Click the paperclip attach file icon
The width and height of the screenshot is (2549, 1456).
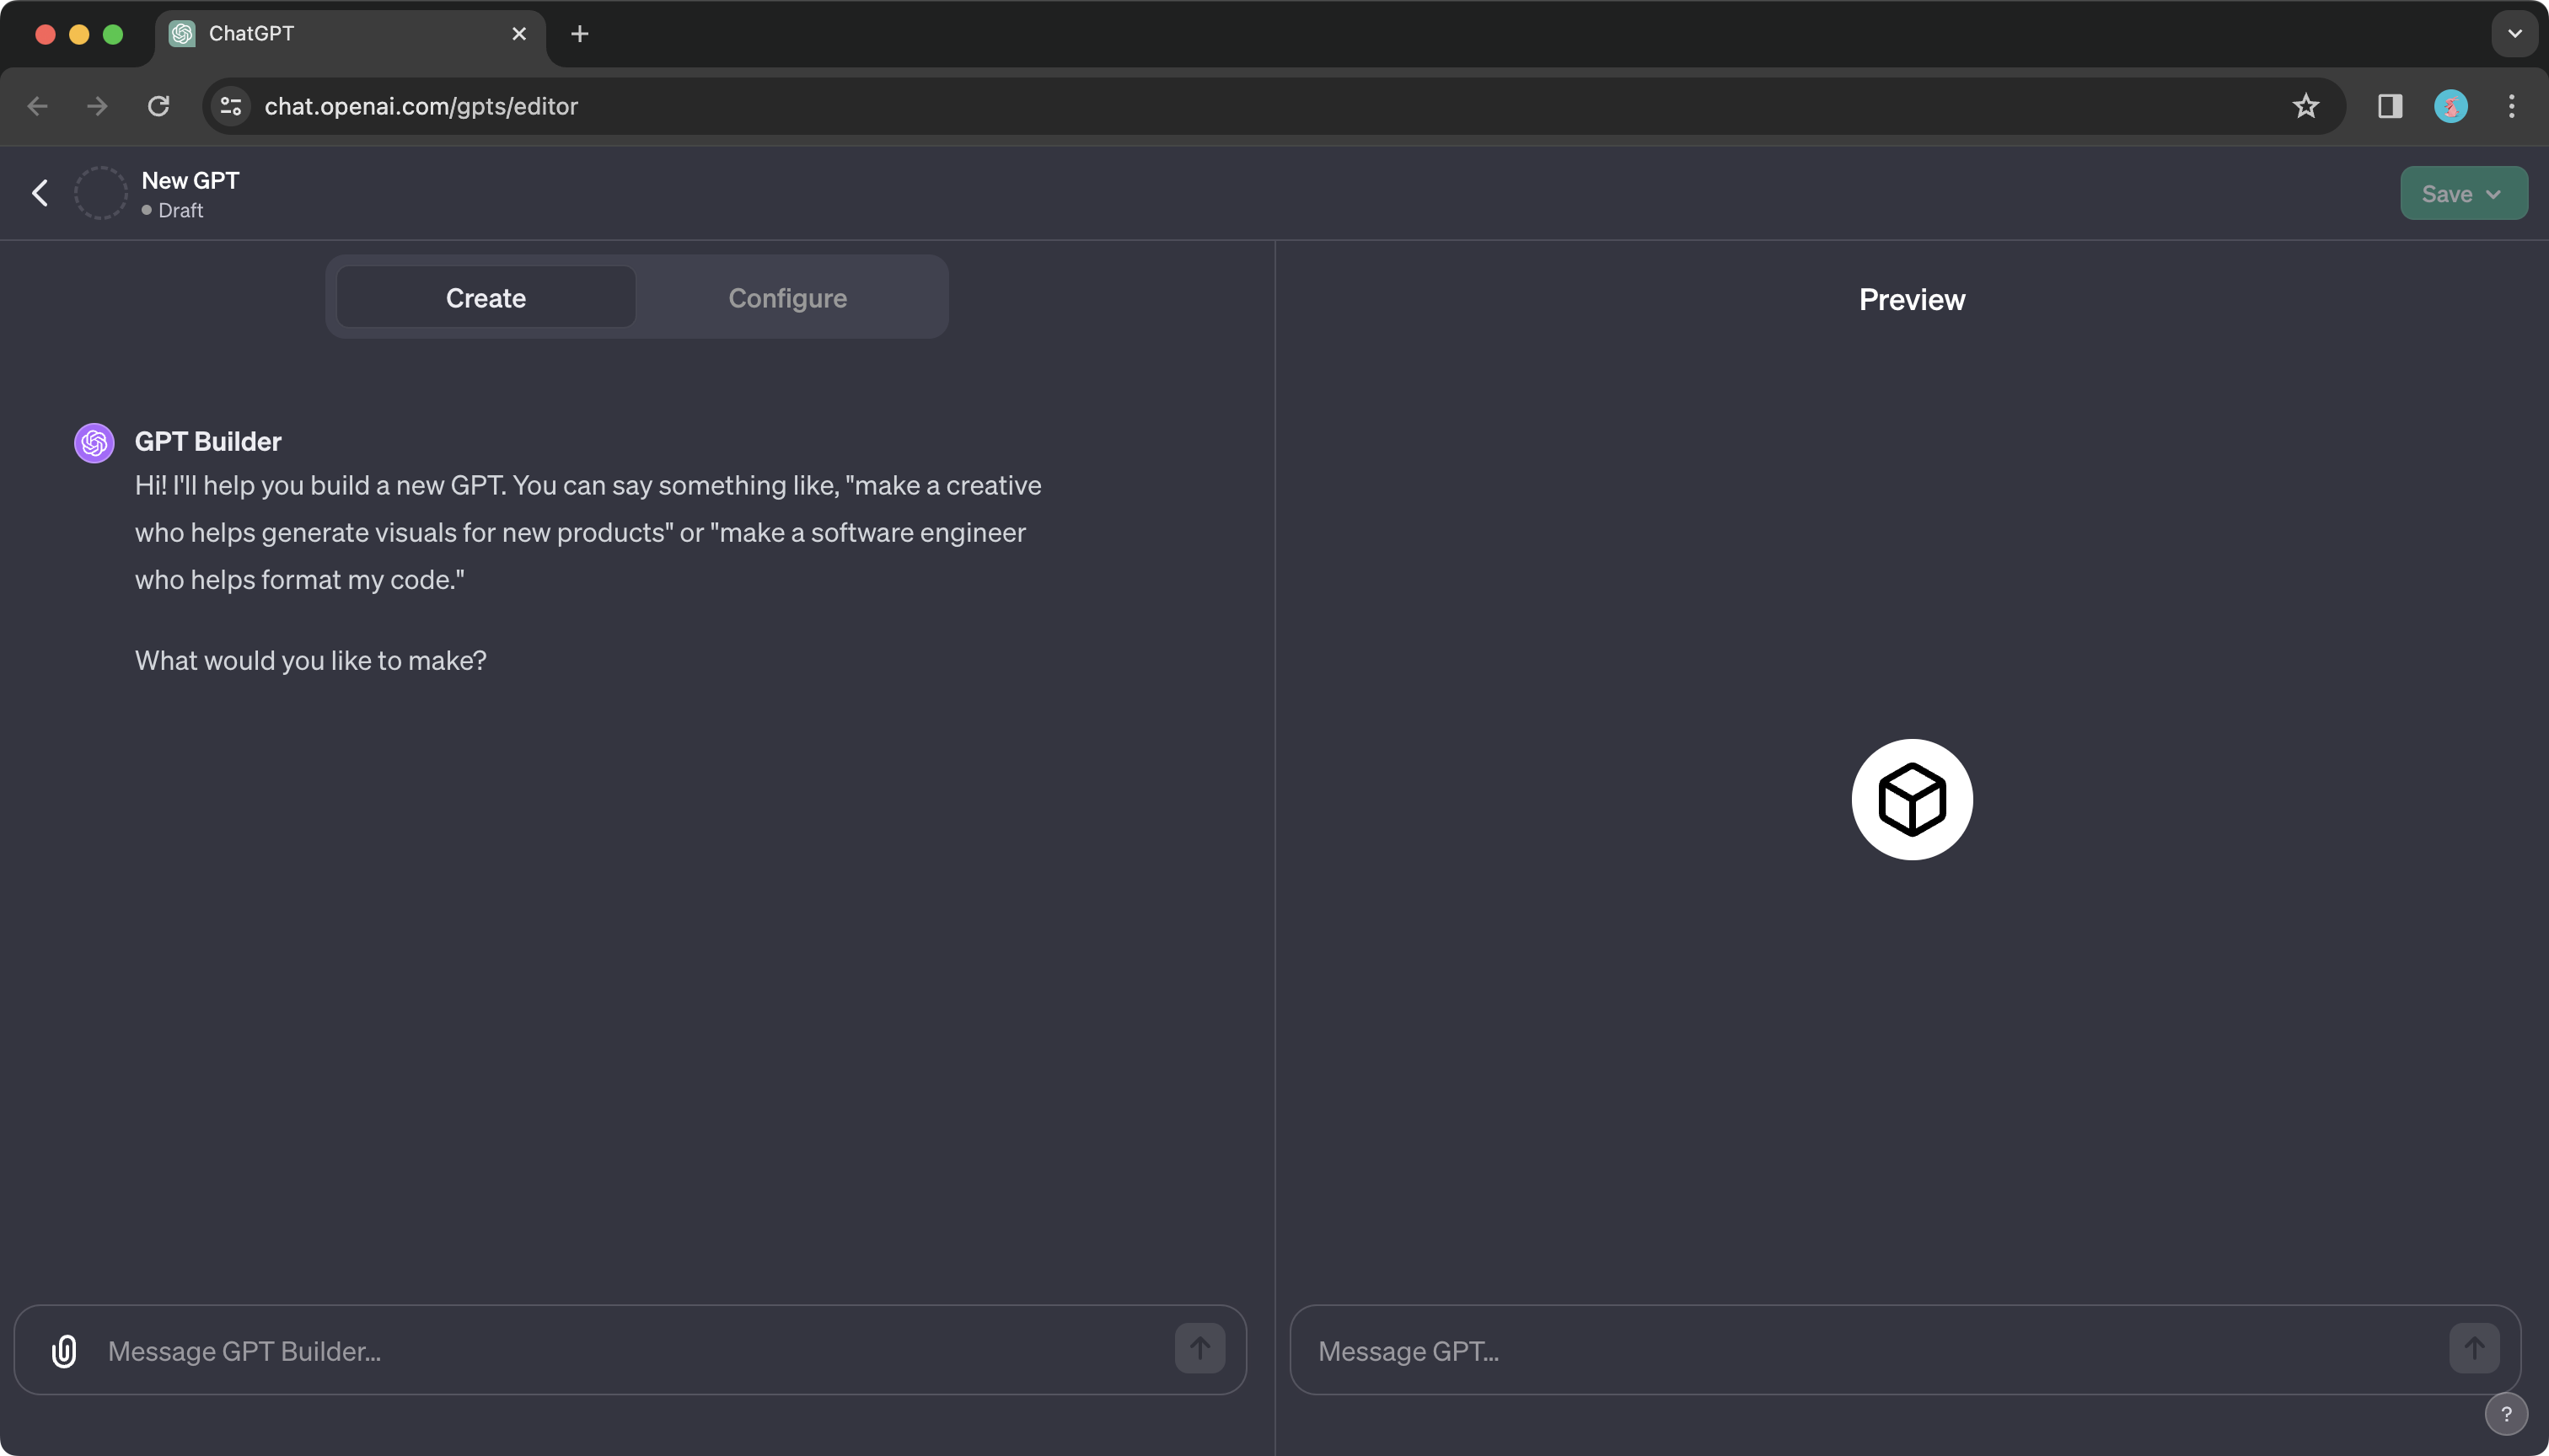click(x=64, y=1351)
